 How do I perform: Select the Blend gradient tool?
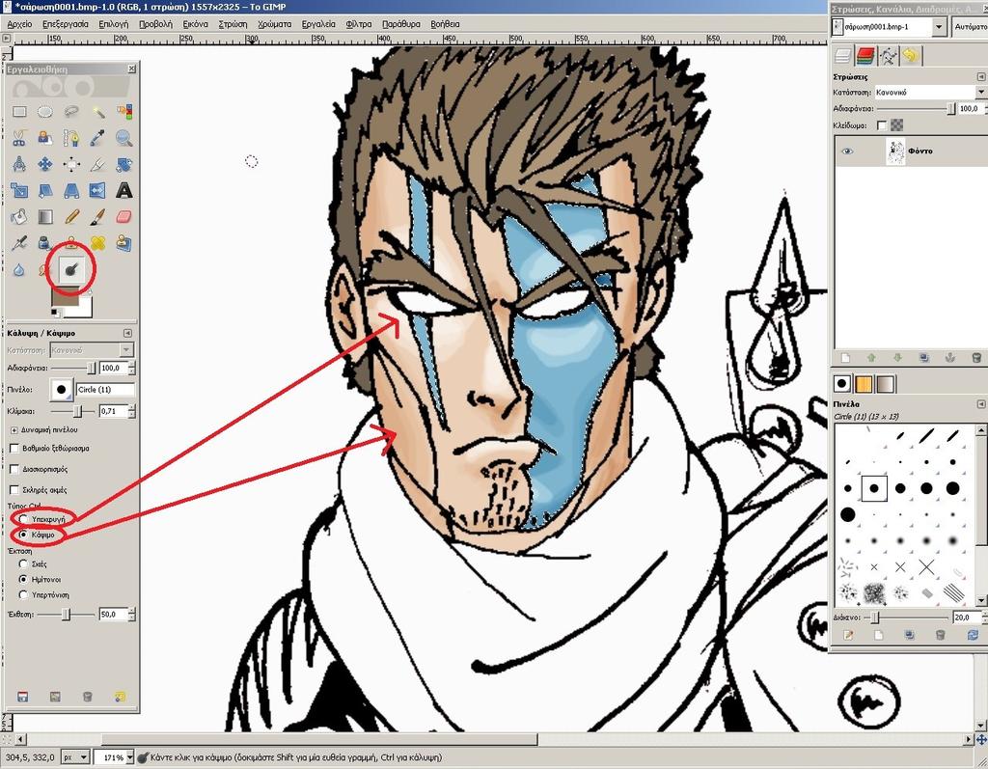pyautogui.click(x=45, y=217)
